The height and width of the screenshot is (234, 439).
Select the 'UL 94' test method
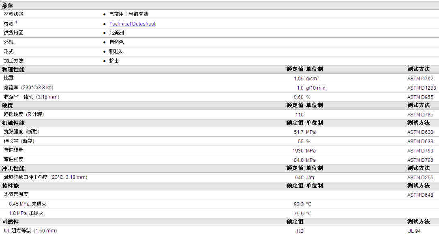point(414,231)
